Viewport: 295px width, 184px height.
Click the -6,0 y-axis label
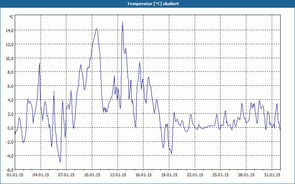pos(10,170)
